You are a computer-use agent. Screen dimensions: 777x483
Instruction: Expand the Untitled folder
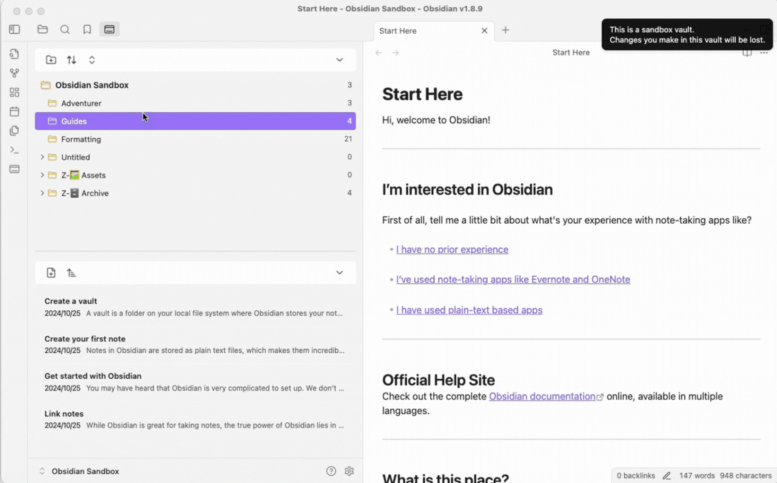(42, 157)
